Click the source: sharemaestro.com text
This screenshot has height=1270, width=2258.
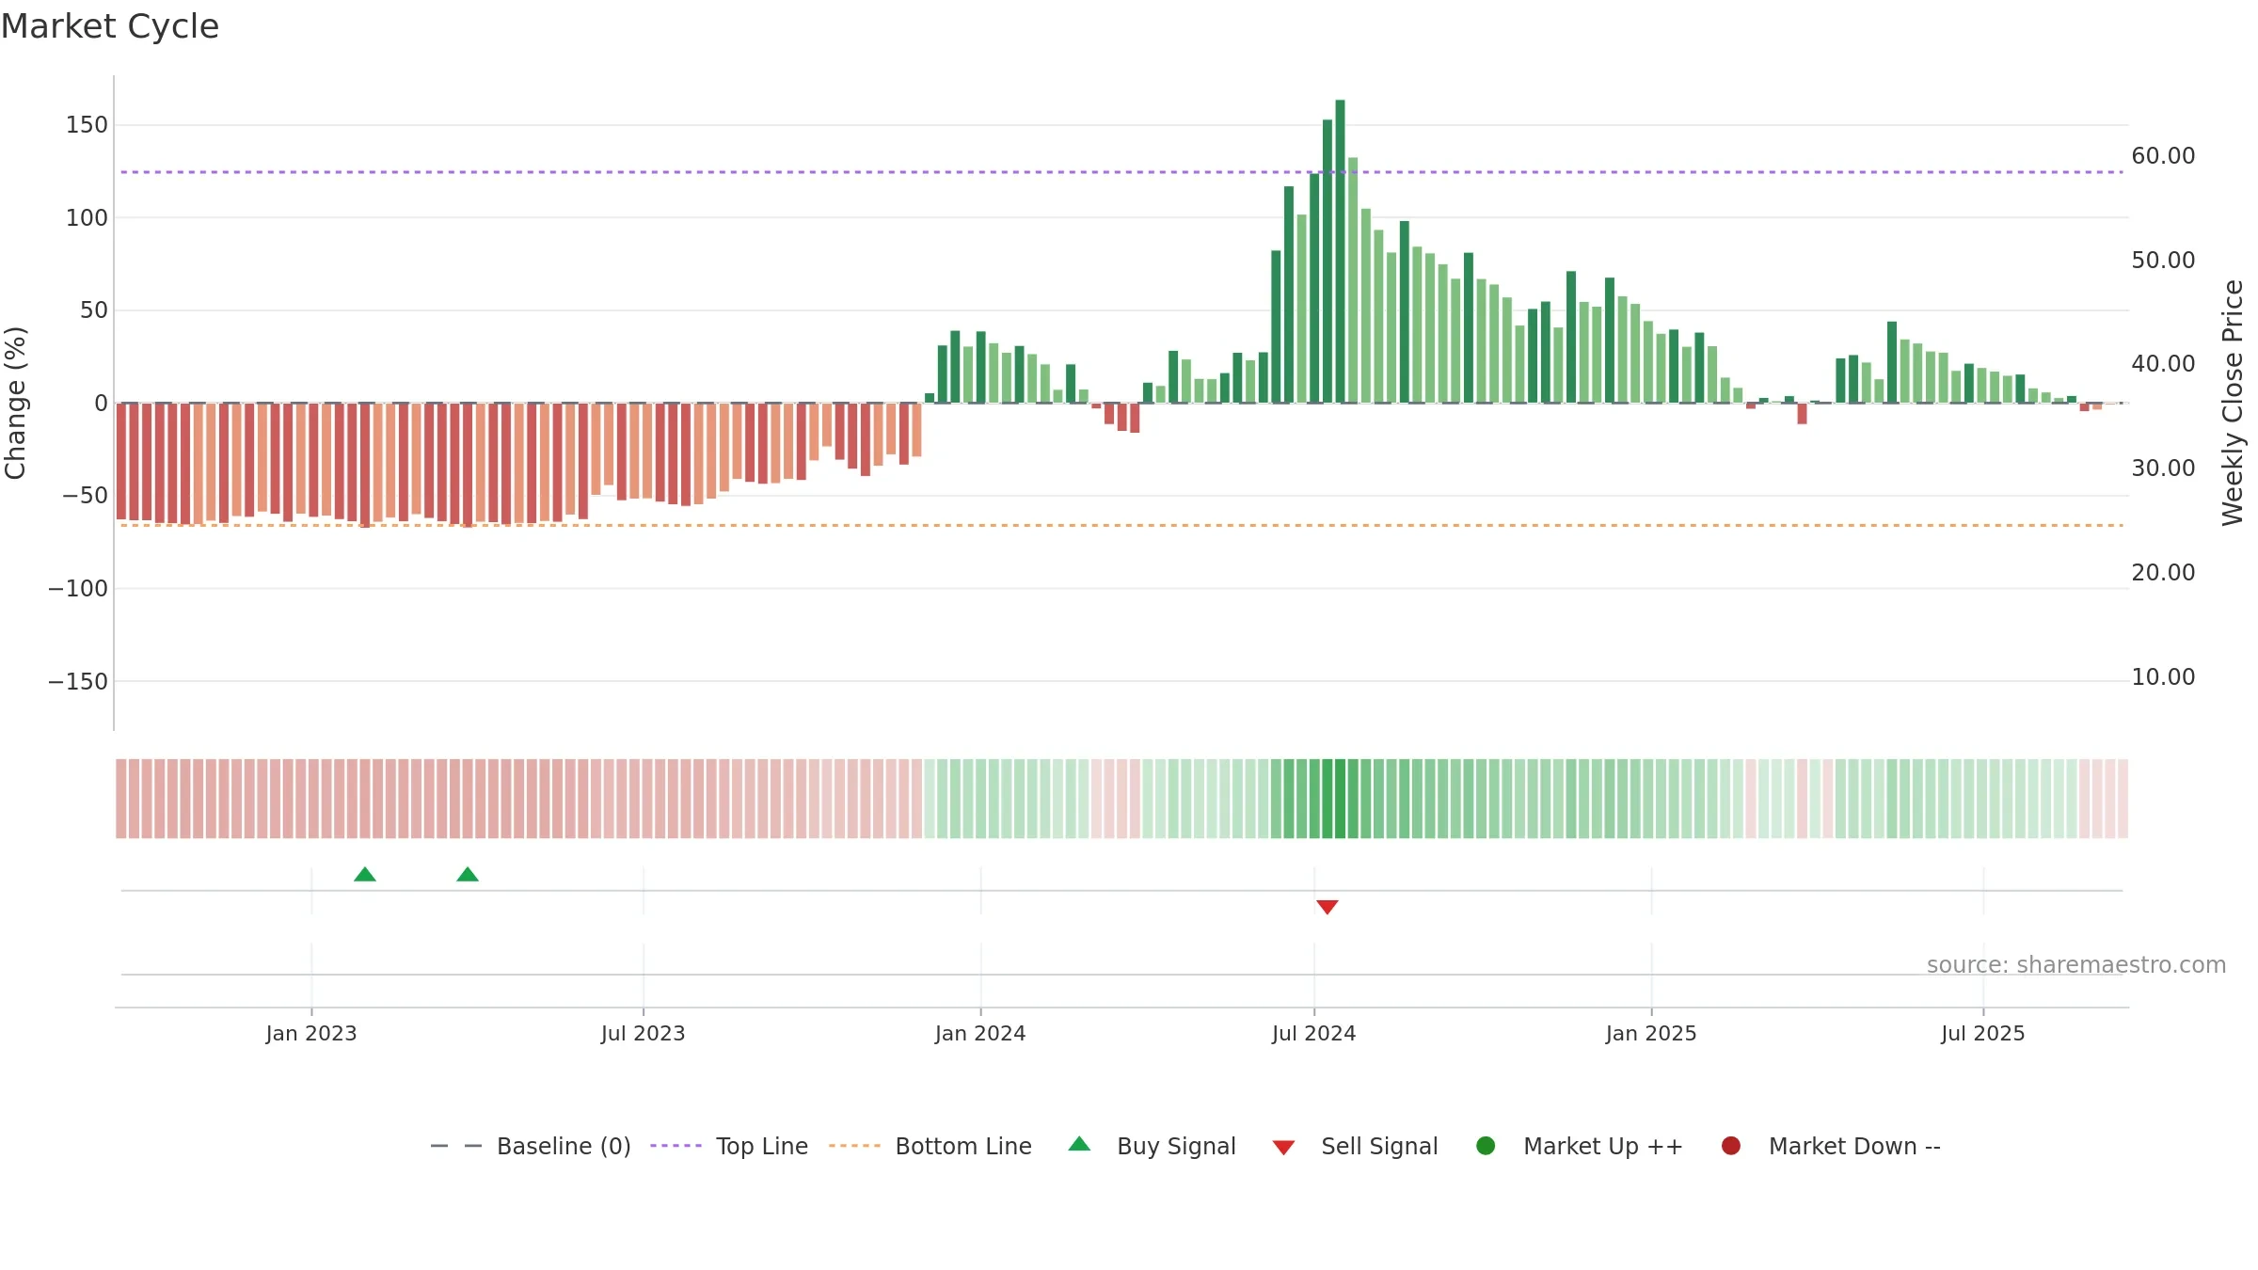tap(2076, 965)
